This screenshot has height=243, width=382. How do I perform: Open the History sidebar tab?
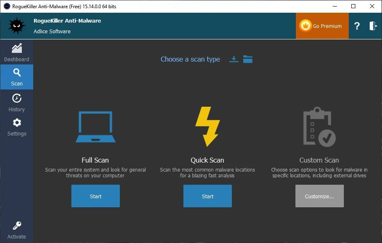(x=16, y=102)
